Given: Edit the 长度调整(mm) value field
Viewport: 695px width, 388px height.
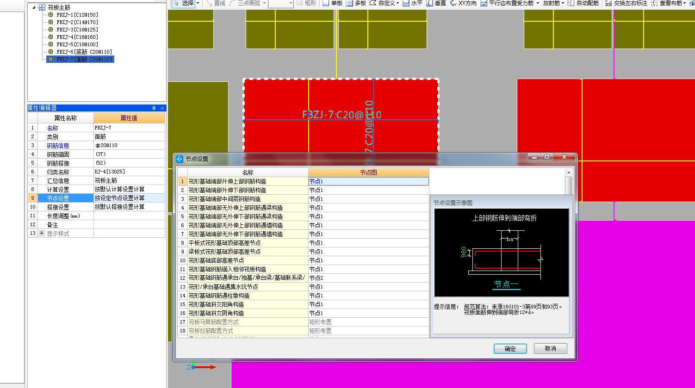Looking at the screenshot, I should coord(129,216).
